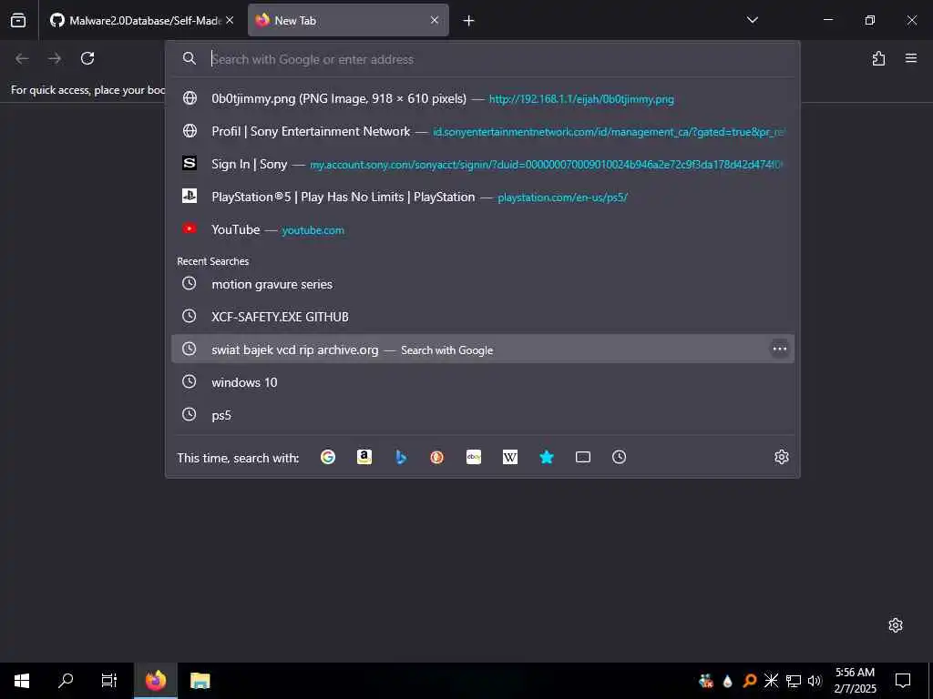
Task: Open new tab page personalize gear
Action: (896, 625)
